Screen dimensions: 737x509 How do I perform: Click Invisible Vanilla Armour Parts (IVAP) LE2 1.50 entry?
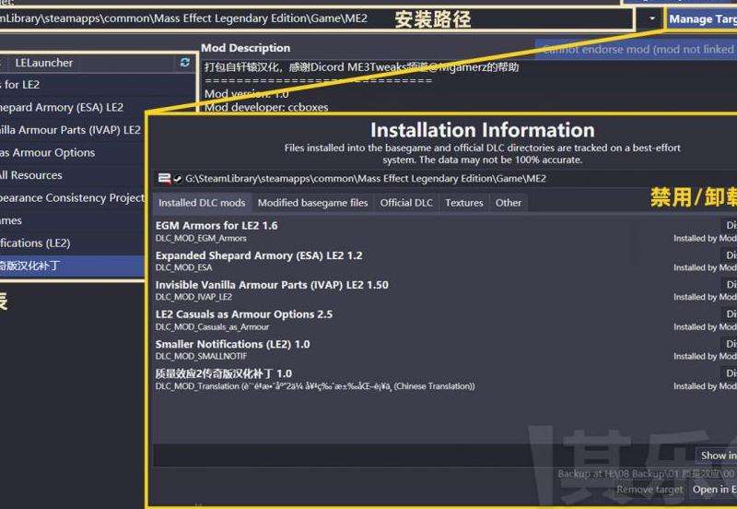pyautogui.click(x=272, y=285)
